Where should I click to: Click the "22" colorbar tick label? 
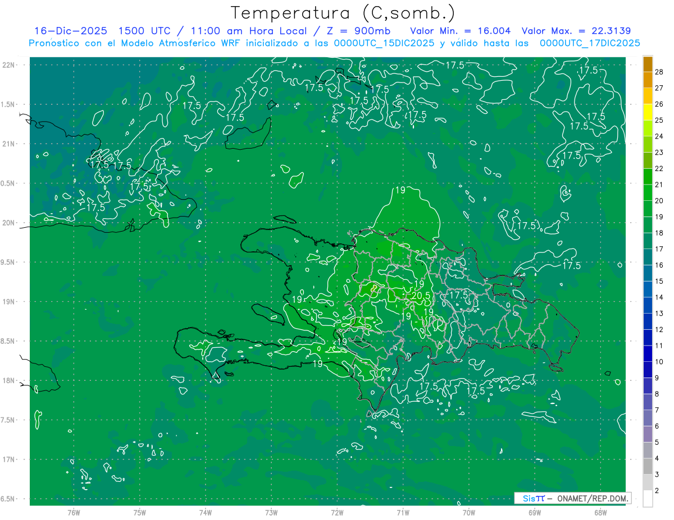click(x=659, y=168)
